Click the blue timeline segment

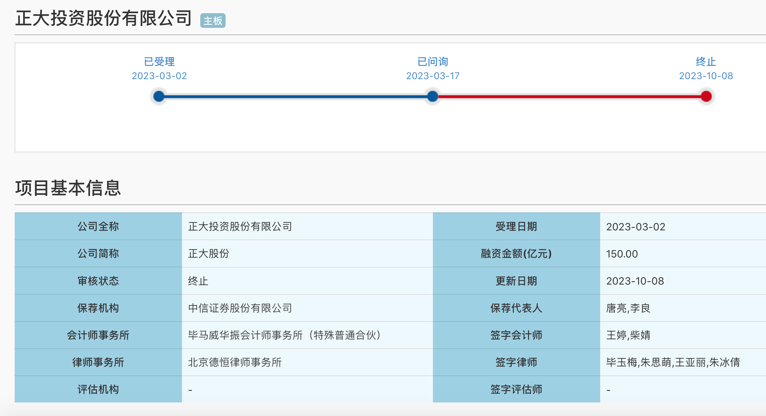click(x=295, y=97)
